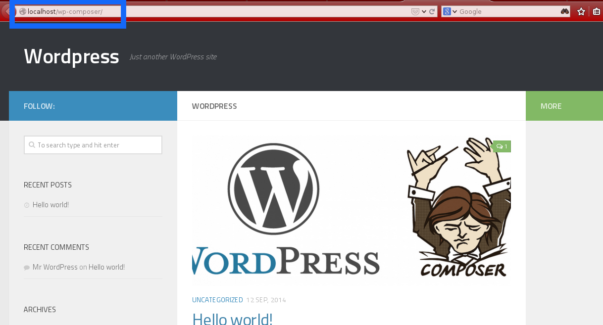Click the magnifier icon in the sidebar search

pos(32,145)
